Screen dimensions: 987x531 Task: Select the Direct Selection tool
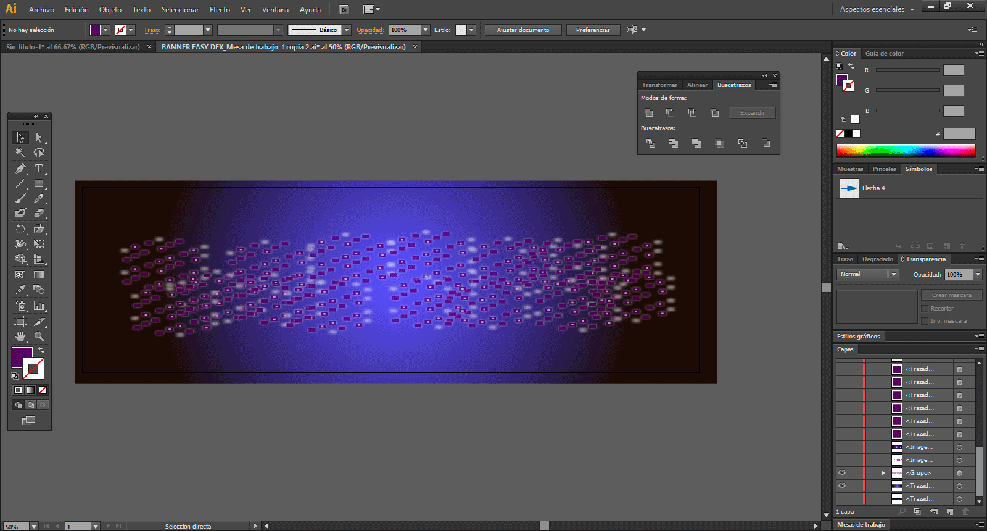pos(39,137)
